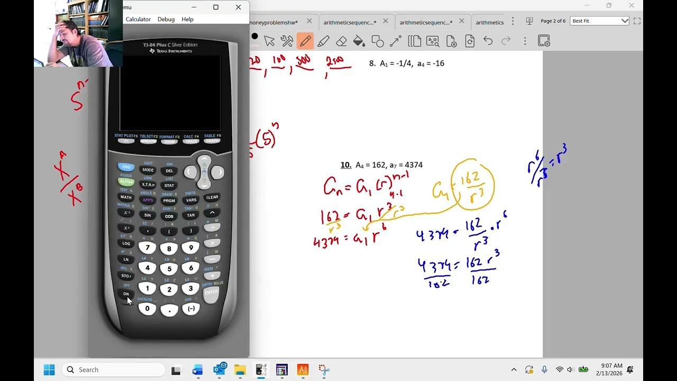This screenshot has height=381, width=677.
Task: Click the calculator X,T,θ,n key
Action: 148,185
